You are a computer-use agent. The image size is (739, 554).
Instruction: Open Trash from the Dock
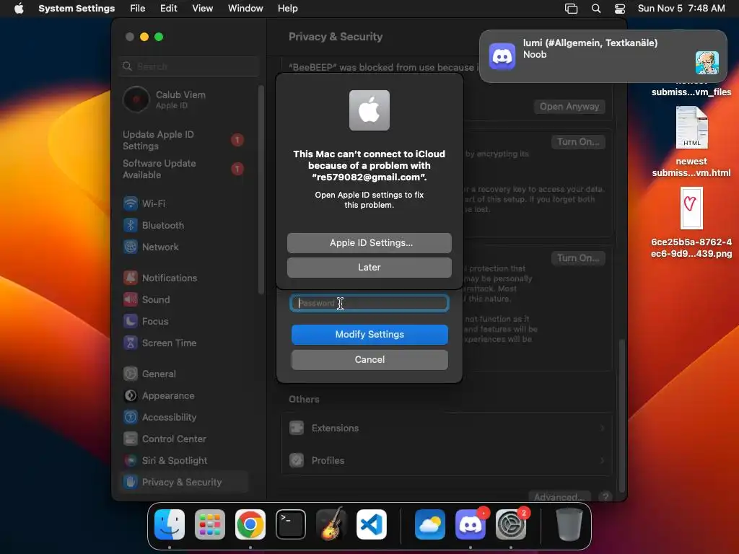[569, 524]
